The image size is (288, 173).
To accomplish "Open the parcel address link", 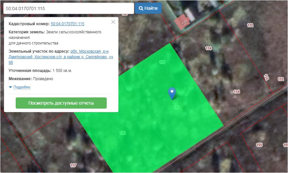I will (x=61, y=57).
